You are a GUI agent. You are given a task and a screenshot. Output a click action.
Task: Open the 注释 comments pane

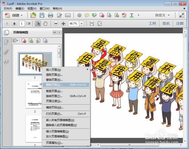[x=180, y=23]
